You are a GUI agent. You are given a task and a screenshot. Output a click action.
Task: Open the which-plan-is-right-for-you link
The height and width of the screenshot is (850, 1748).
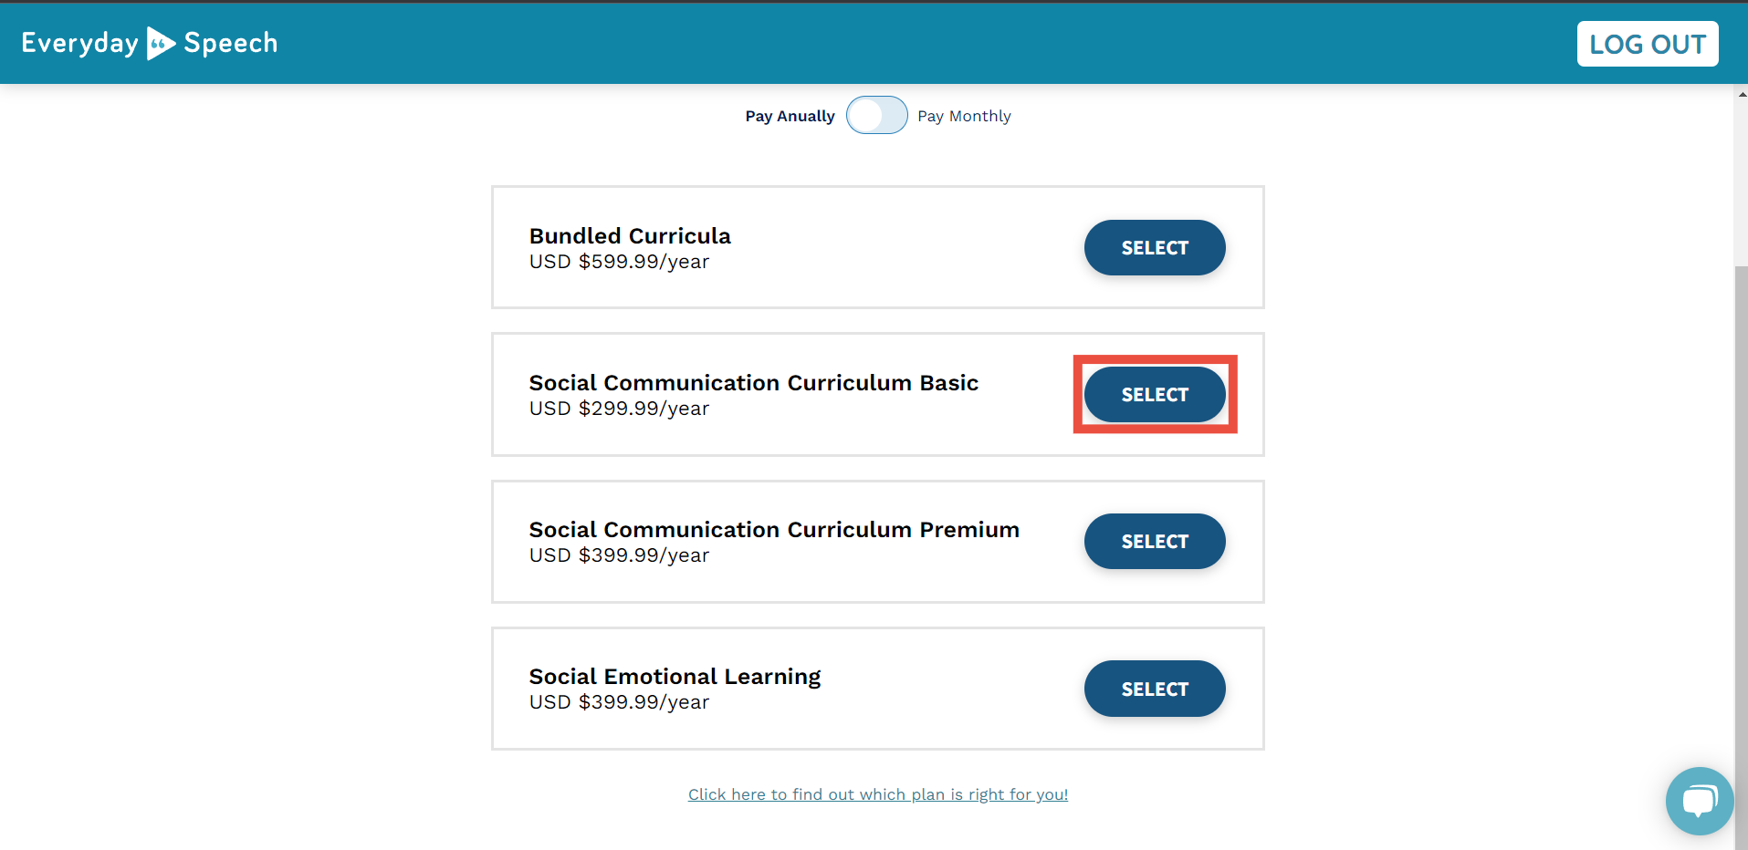point(878,794)
